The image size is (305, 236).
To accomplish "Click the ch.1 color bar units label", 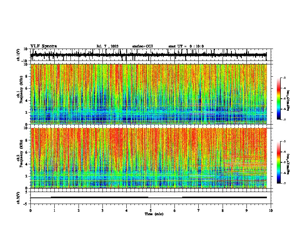I will pyautogui.click(x=288, y=101).
